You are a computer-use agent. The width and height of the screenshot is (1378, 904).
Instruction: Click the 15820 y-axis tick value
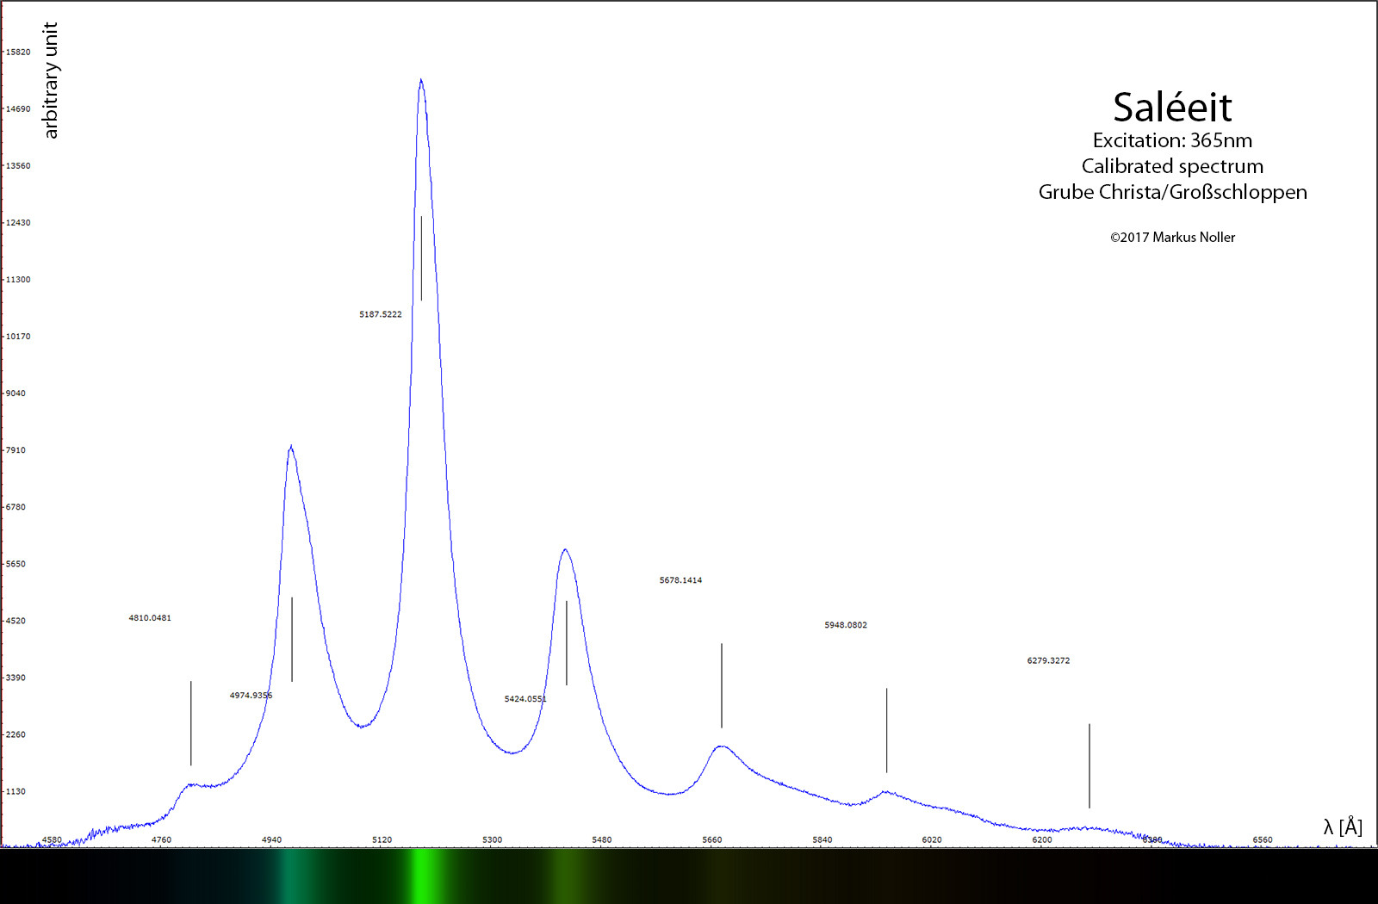18,53
